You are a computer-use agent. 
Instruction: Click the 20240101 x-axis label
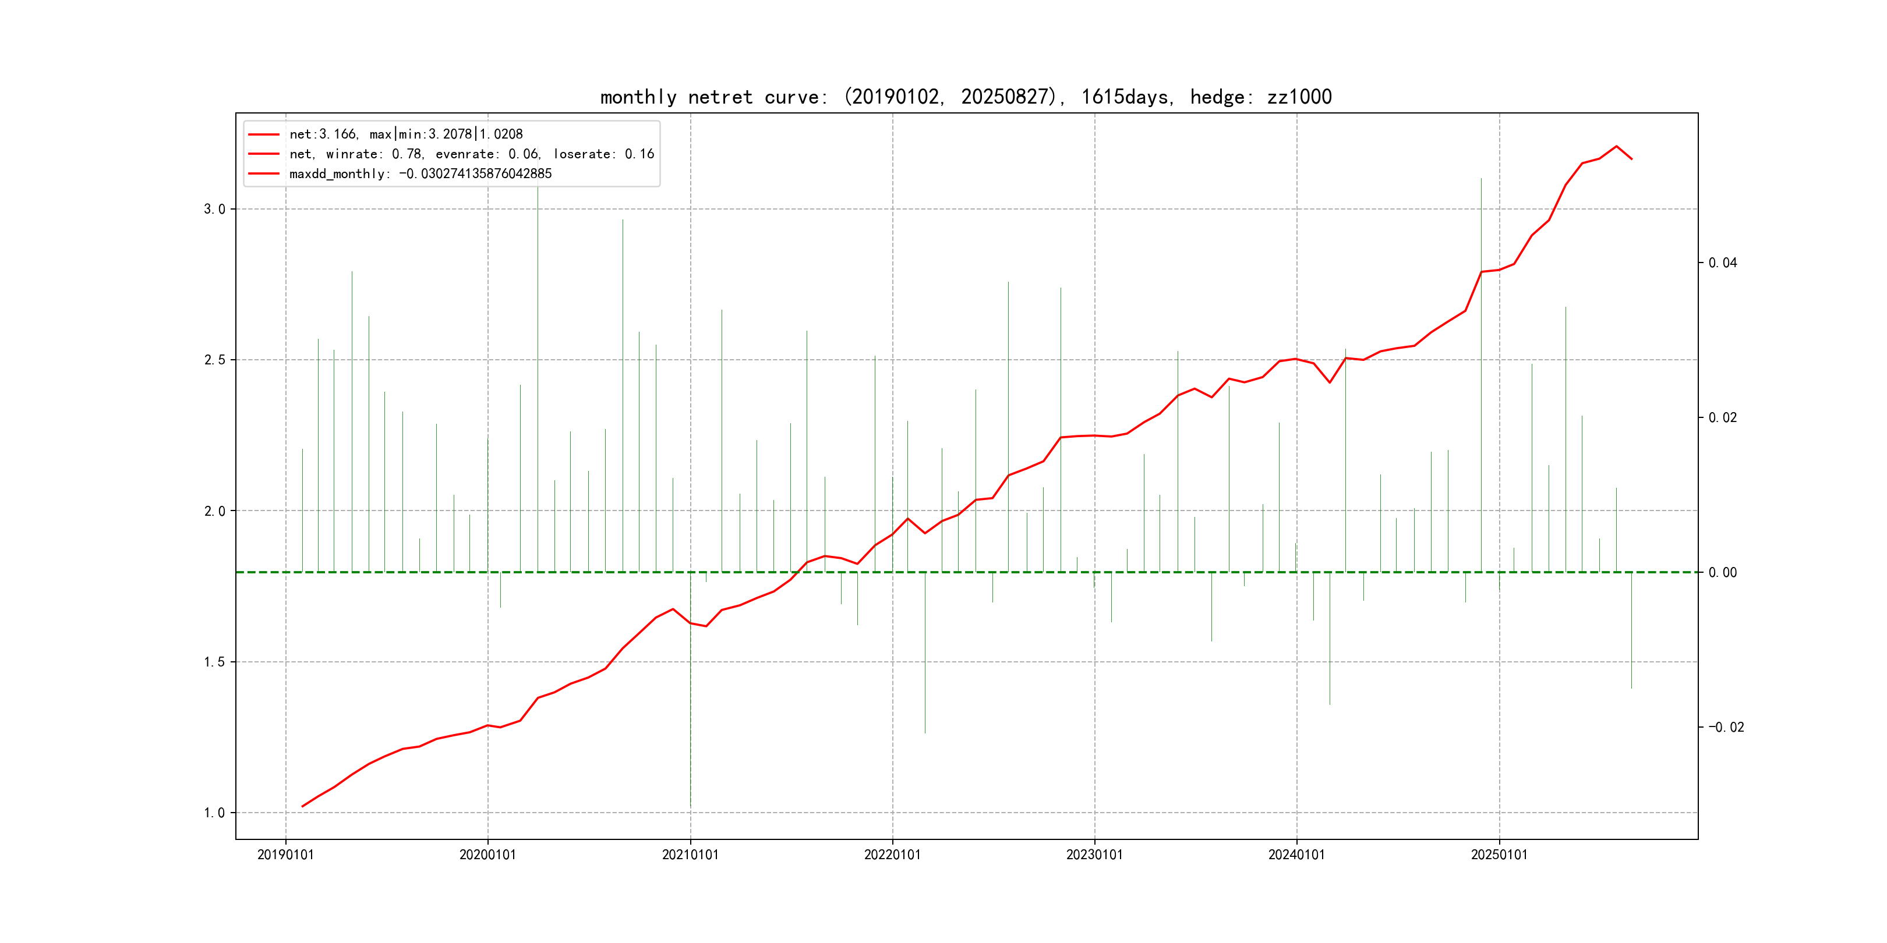(x=1296, y=855)
